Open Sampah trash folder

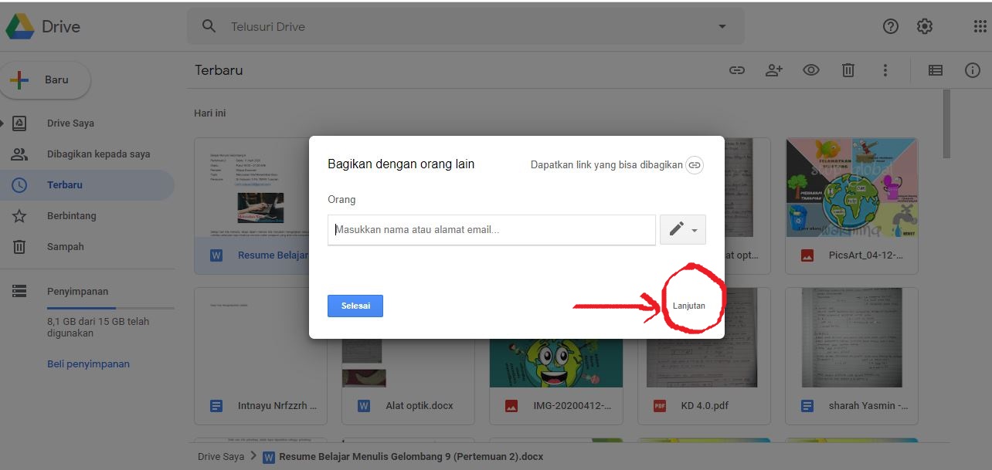click(65, 246)
